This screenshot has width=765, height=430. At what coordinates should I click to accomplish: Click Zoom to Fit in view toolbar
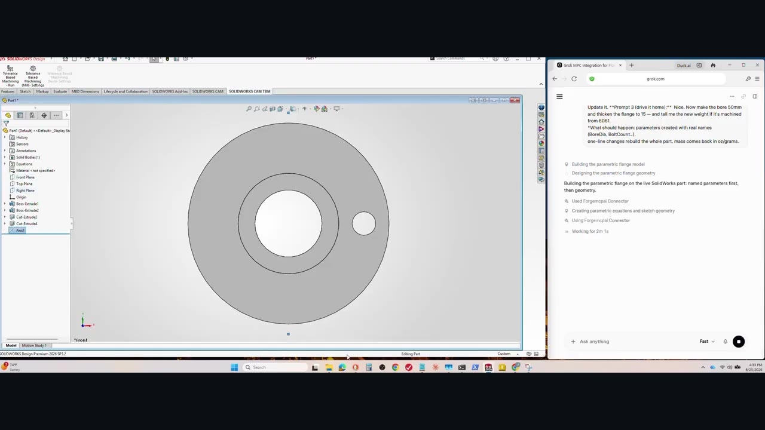tap(249, 109)
